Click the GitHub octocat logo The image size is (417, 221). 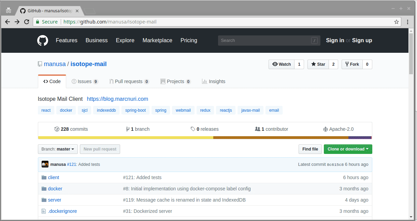(43, 40)
